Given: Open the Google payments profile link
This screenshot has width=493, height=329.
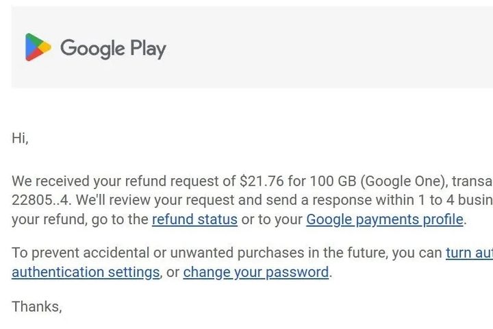Looking at the screenshot, I should click(x=385, y=220).
